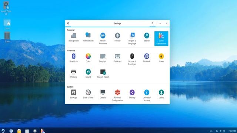Image resolution: width=237 pixels, height=133 pixels.
Task: Open Details panel
Action: 103,94
